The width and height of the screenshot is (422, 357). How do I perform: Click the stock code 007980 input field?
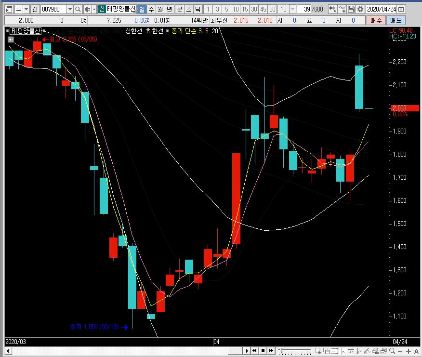pyautogui.click(x=54, y=10)
